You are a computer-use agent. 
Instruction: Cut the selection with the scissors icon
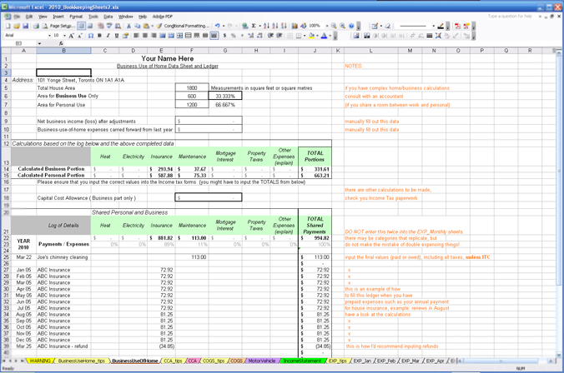point(128,26)
